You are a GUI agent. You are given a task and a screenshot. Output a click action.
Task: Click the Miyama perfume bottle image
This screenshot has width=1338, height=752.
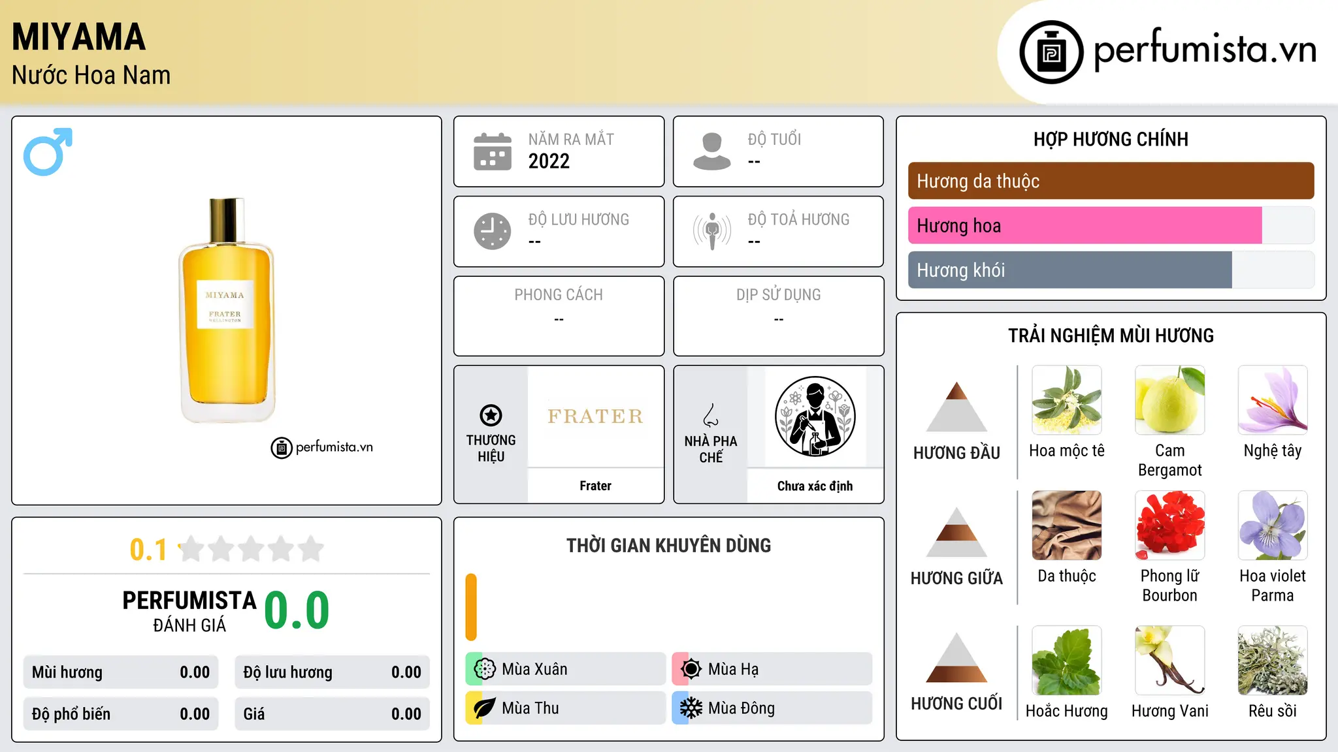pyautogui.click(x=227, y=310)
